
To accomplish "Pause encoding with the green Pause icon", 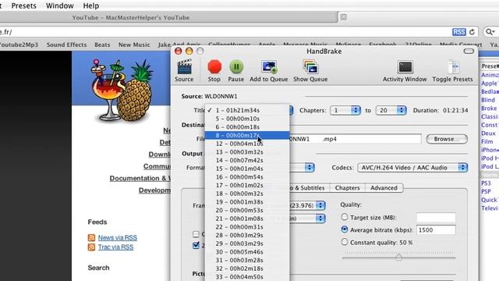I will coord(236,66).
